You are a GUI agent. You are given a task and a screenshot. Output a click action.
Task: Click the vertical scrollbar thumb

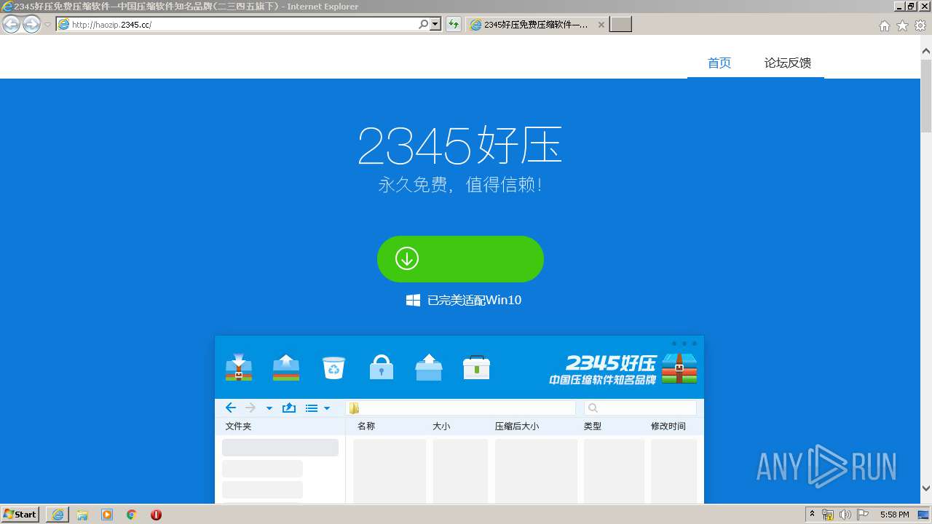pos(926,95)
